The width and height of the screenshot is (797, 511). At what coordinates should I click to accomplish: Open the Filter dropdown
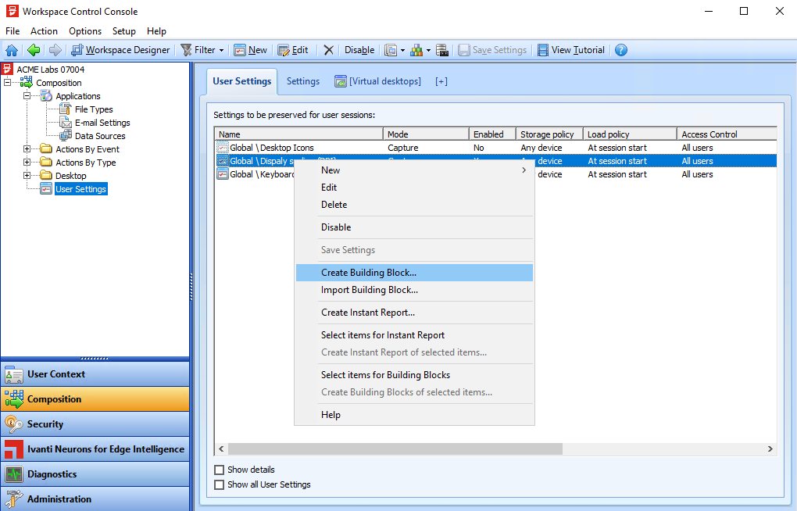[x=203, y=50]
